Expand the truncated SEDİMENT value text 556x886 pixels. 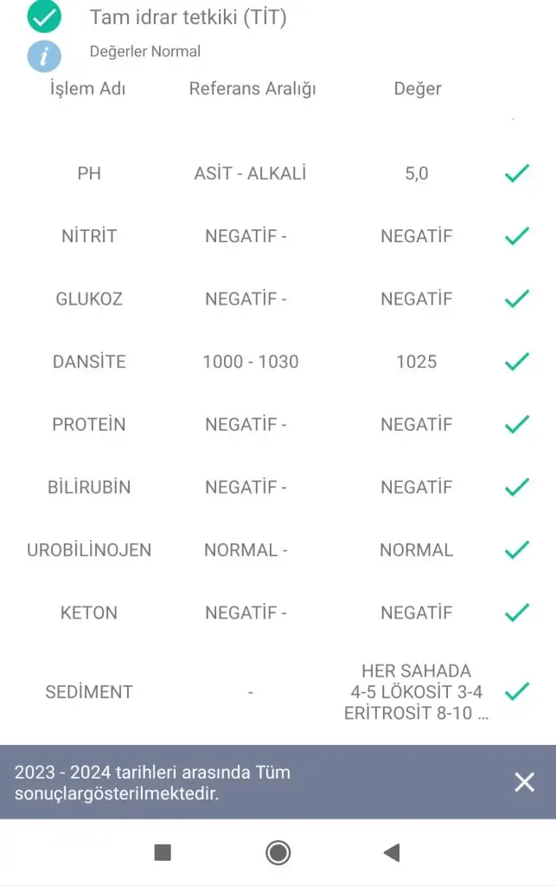(x=416, y=692)
